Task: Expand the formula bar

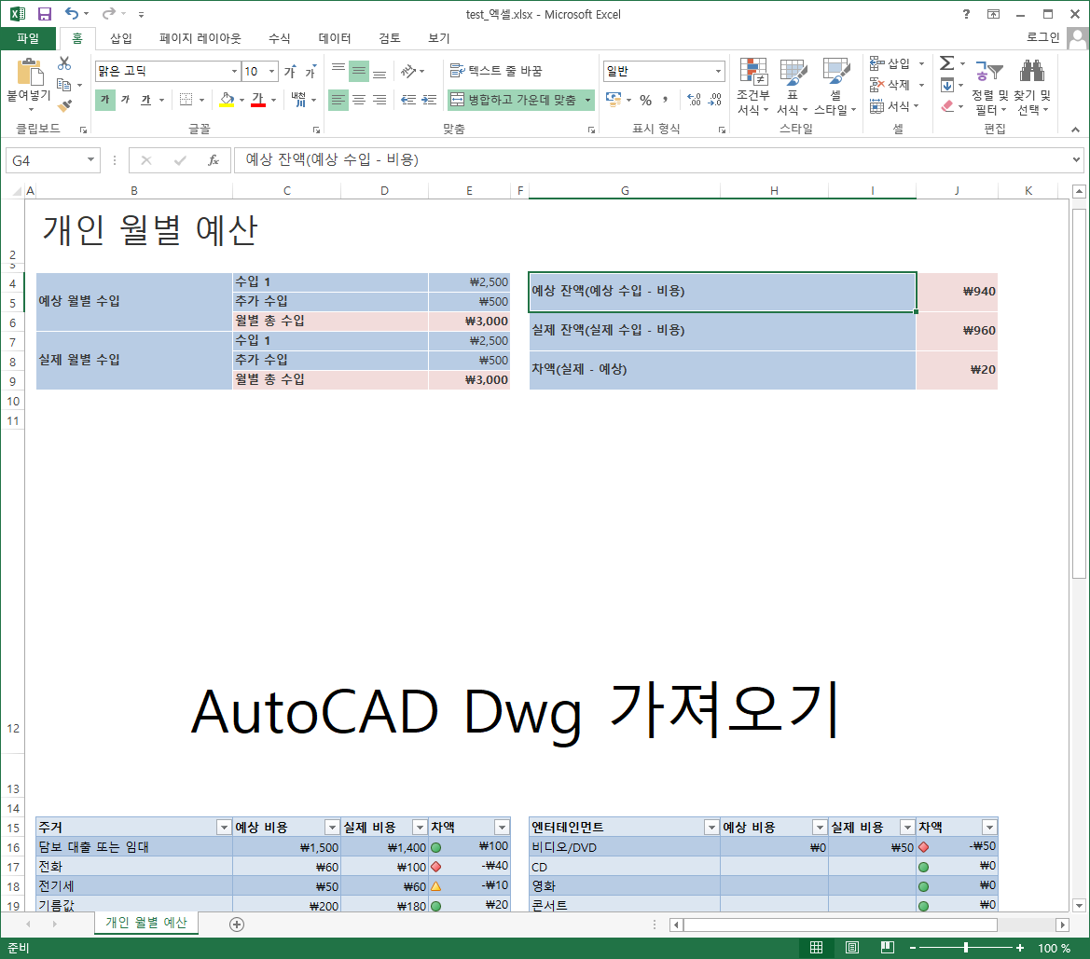Action: [x=1076, y=160]
